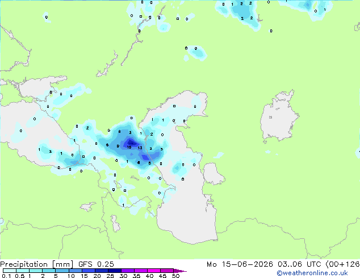Viewport: 360px width, 278px height.
Task: Click the "30" legend scale label
Action: pyautogui.click(x=123, y=276)
